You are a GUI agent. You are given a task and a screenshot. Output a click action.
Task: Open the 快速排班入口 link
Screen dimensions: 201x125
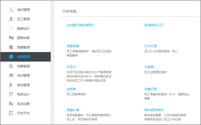[154, 25]
